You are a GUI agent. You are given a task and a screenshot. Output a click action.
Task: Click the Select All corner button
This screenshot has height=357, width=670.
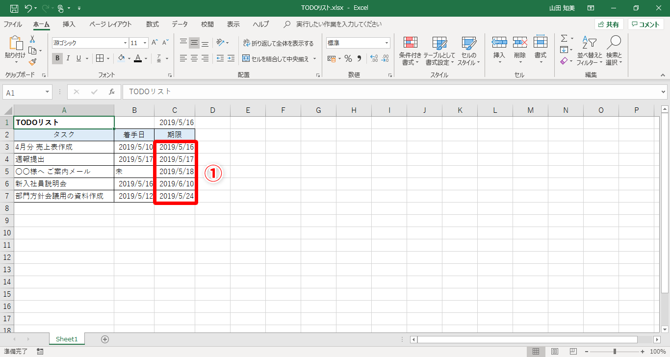pyautogui.click(x=7, y=110)
